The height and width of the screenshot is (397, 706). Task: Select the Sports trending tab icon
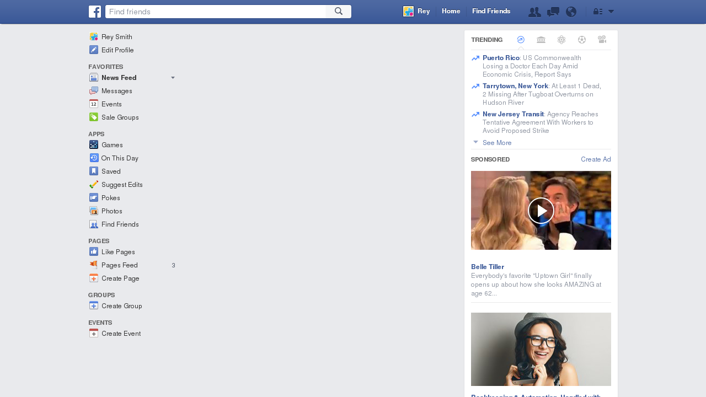(x=582, y=40)
